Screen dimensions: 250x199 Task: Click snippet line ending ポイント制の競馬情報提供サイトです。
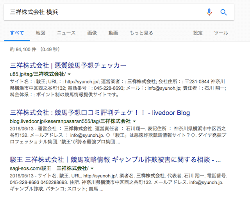[x=64, y=94]
